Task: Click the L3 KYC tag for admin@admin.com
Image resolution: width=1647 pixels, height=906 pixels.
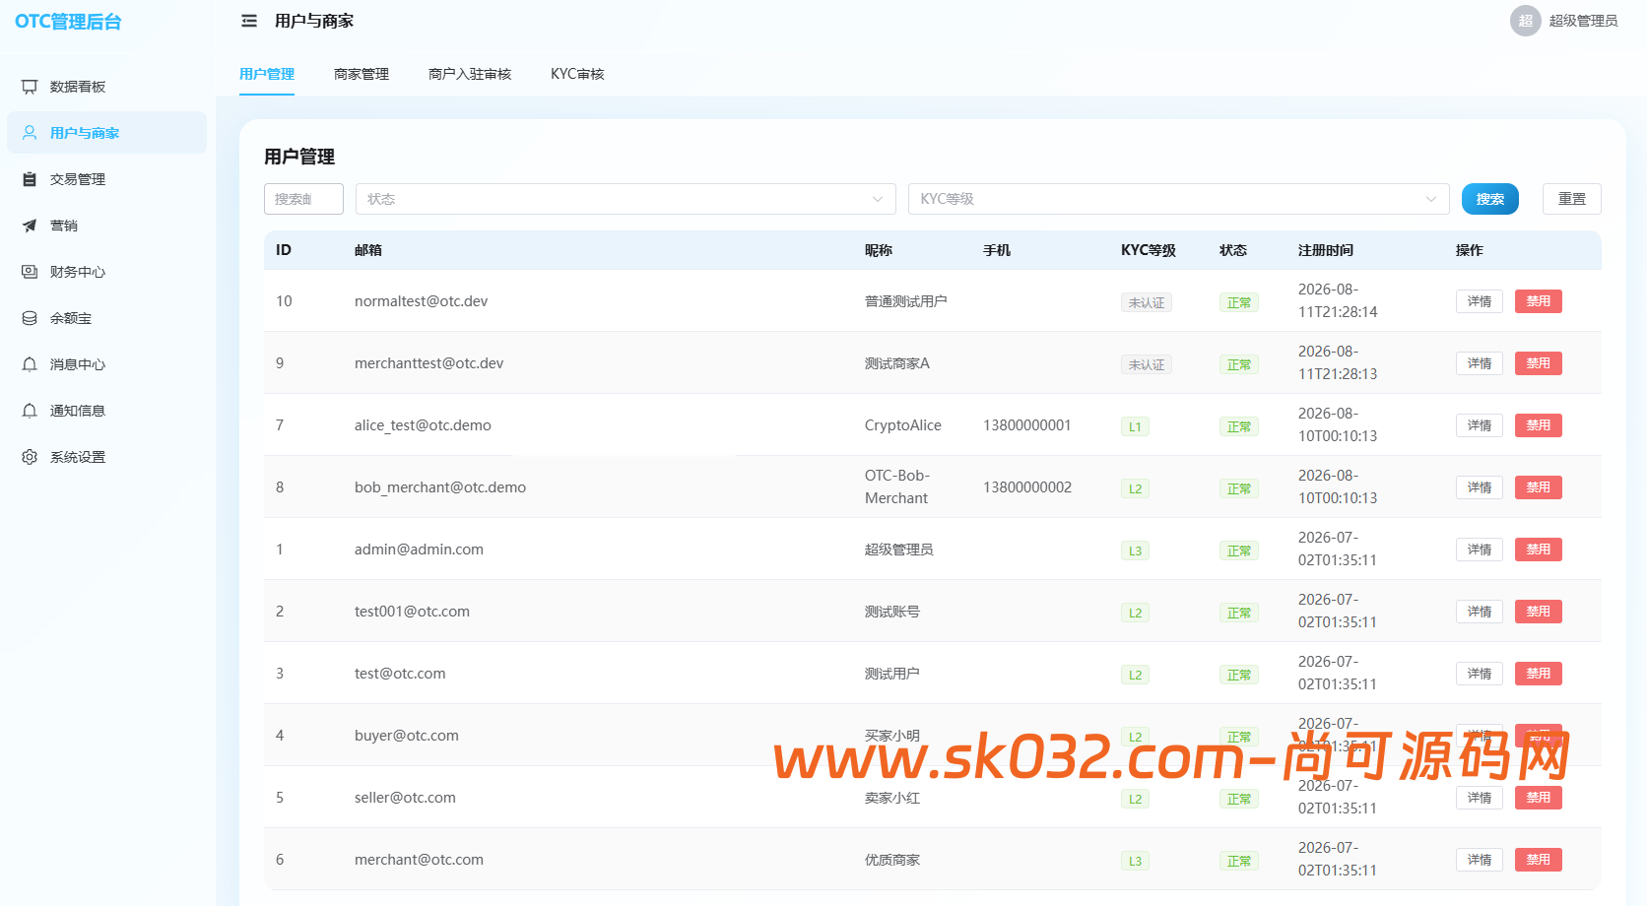Action: pos(1135,550)
